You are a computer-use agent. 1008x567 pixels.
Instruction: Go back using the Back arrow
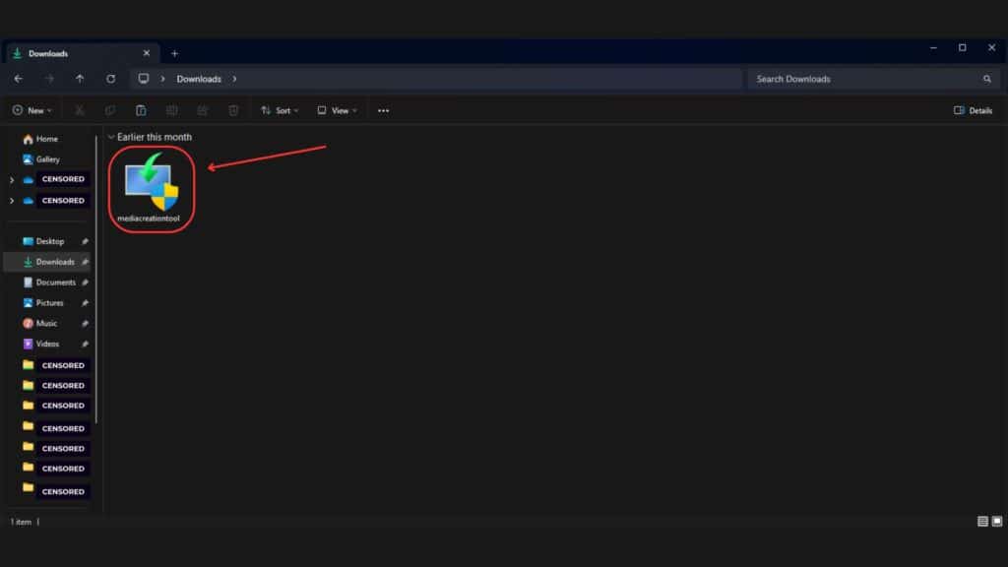(19, 79)
